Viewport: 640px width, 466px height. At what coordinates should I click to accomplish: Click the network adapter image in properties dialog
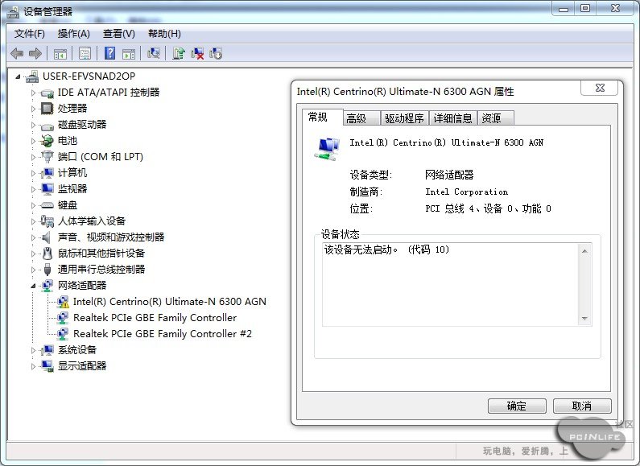tap(327, 149)
